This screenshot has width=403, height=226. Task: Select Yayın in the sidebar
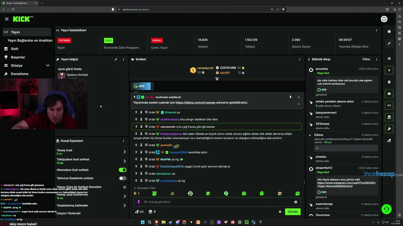click(27, 32)
